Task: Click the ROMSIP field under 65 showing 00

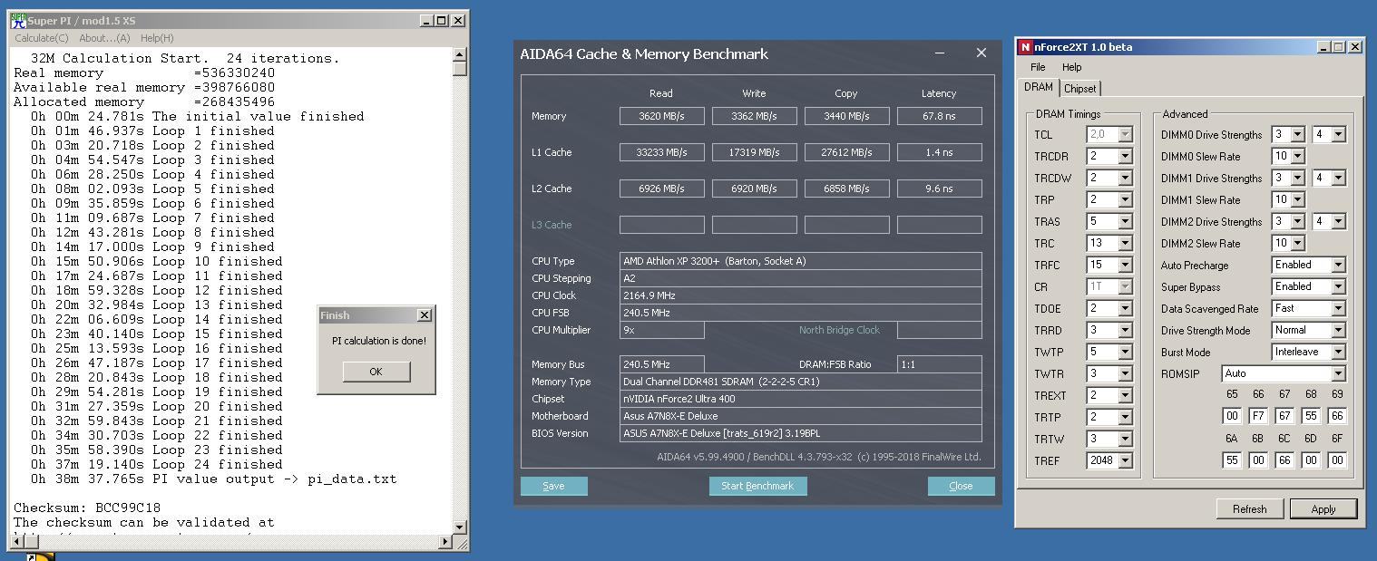Action: coord(1232,416)
